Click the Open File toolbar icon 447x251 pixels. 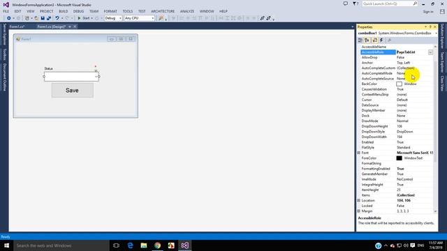pos(36,18)
